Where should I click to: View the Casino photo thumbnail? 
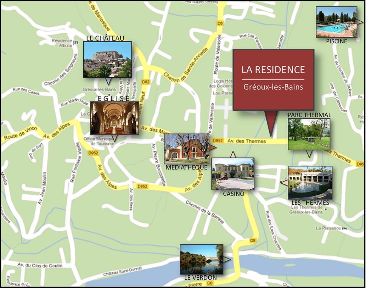[233, 174]
